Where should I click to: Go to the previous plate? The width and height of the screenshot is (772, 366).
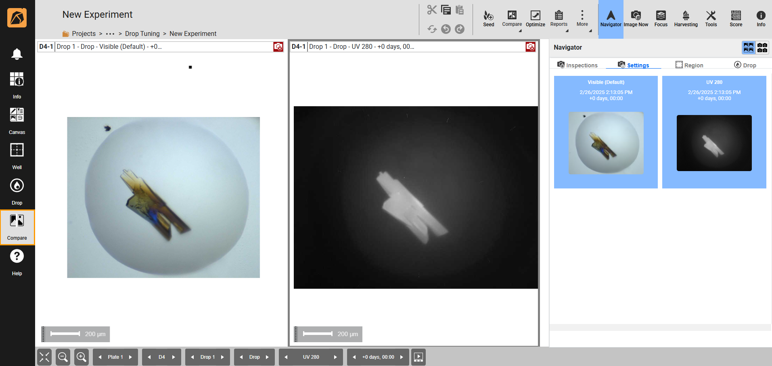[x=100, y=357]
